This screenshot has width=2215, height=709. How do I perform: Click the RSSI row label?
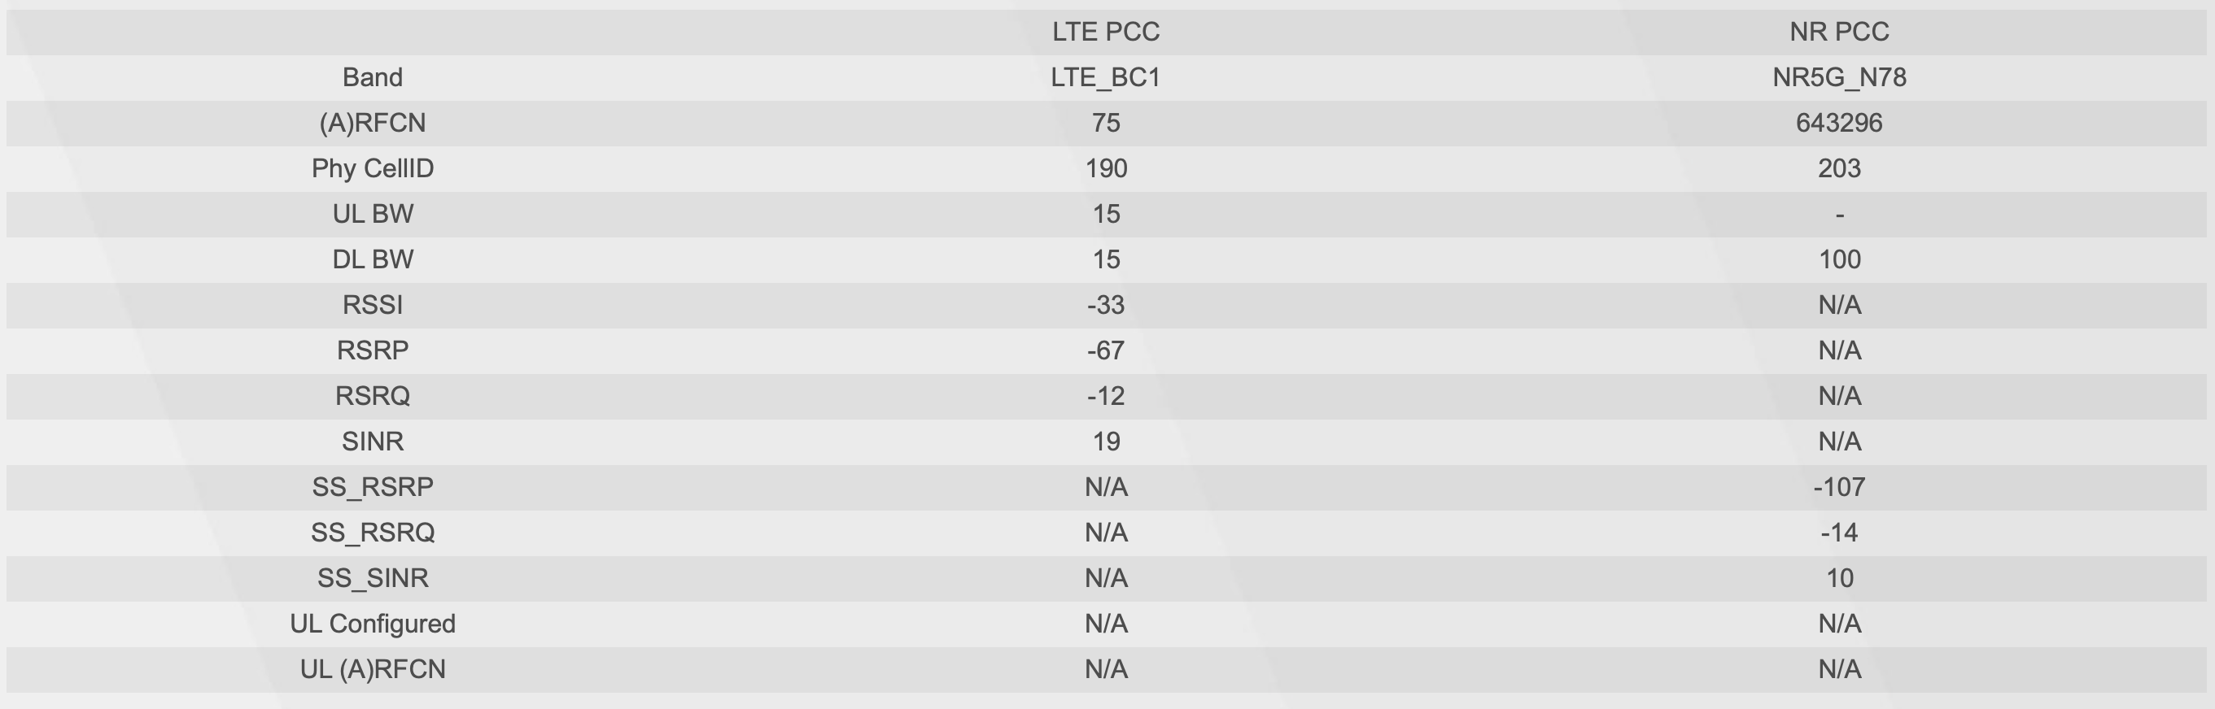373,305
